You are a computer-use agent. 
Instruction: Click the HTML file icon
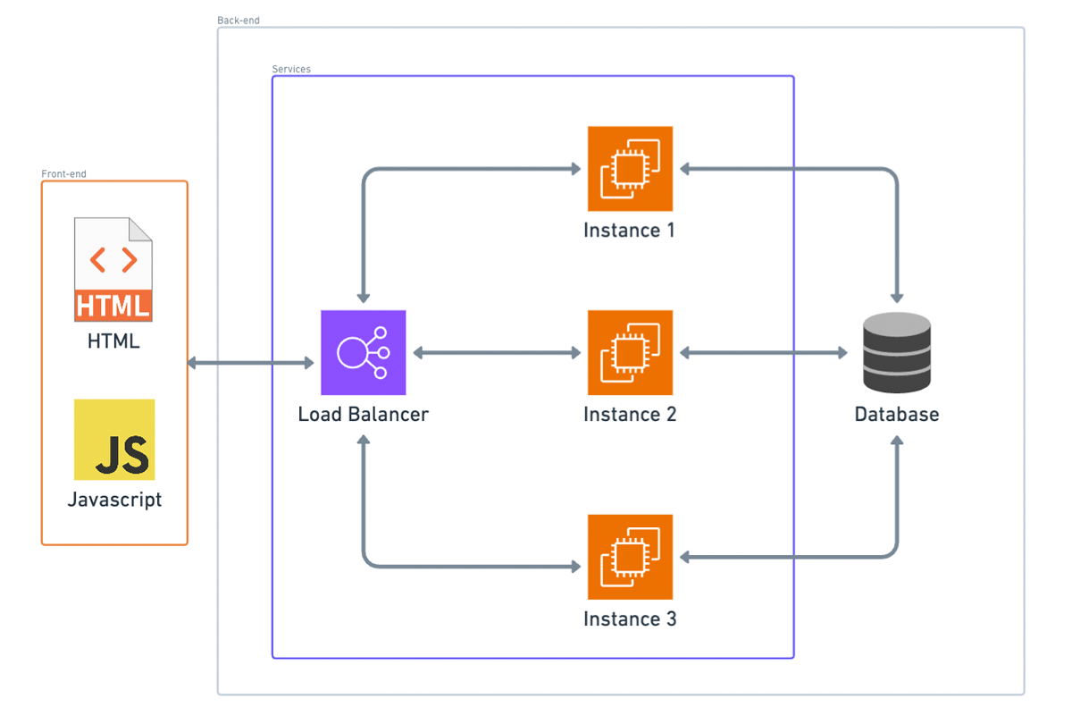click(x=113, y=269)
